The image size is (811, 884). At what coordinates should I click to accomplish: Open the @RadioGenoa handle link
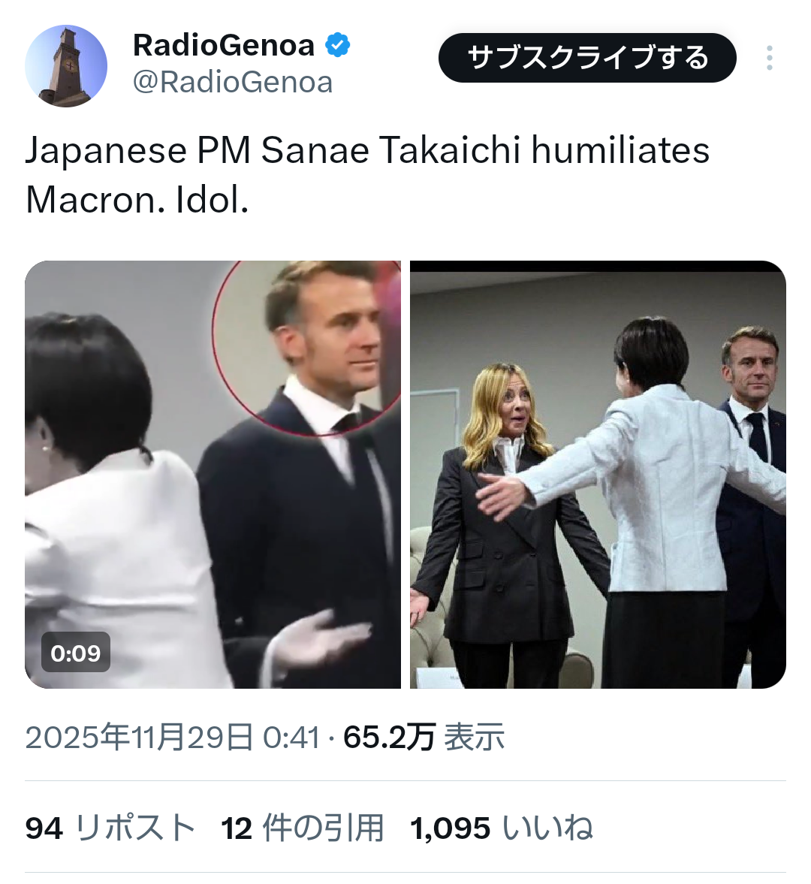point(233,83)
